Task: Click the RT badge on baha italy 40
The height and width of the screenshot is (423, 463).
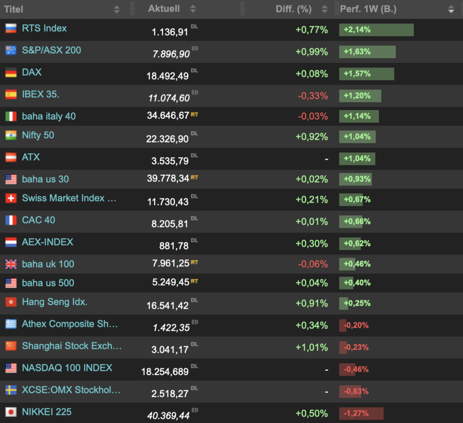Action: coord(194,115)
